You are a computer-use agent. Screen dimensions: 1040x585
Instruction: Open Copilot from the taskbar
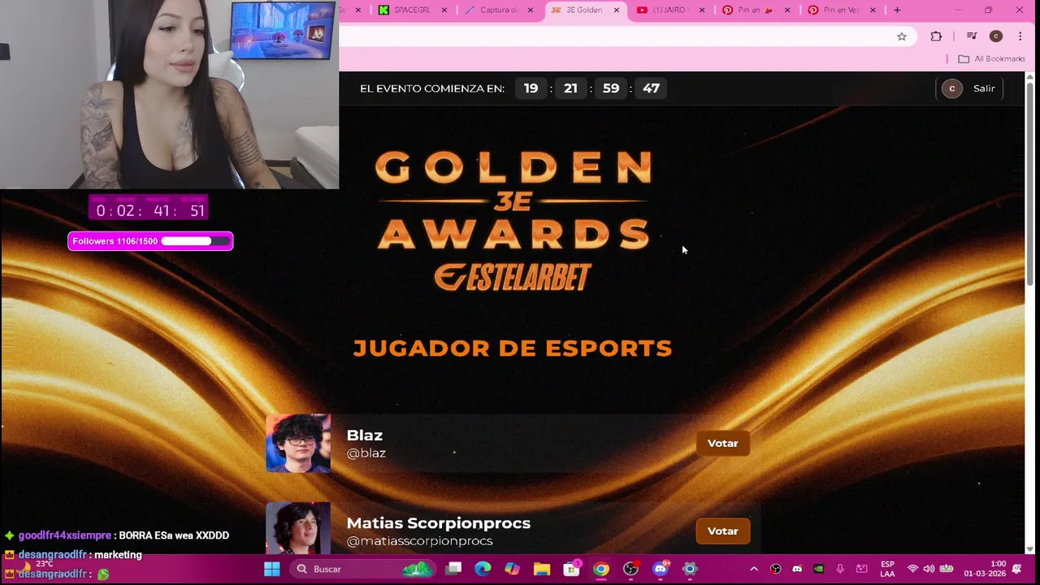(512, 569)
